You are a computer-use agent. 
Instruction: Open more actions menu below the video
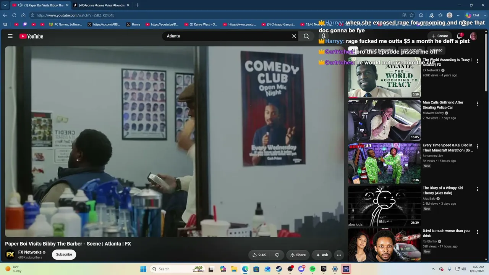click(339, 255)
